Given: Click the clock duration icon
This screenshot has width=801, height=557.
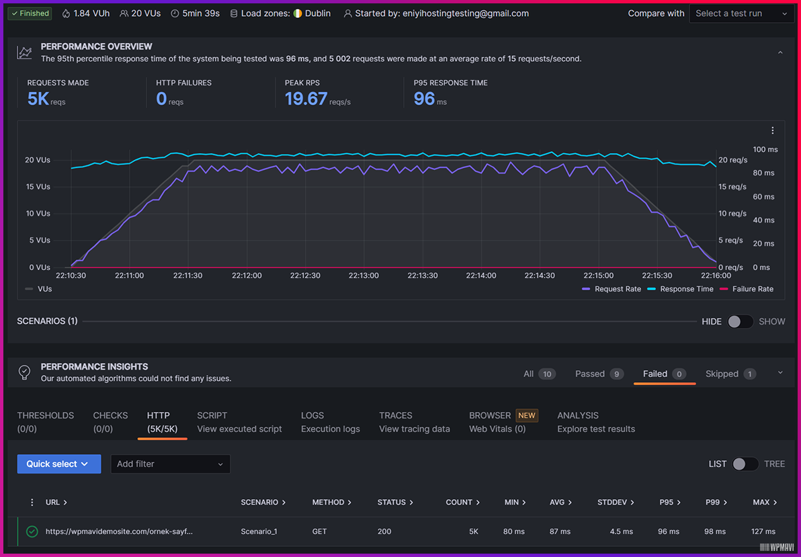Looking at the screenshot, I should [175, 14].
